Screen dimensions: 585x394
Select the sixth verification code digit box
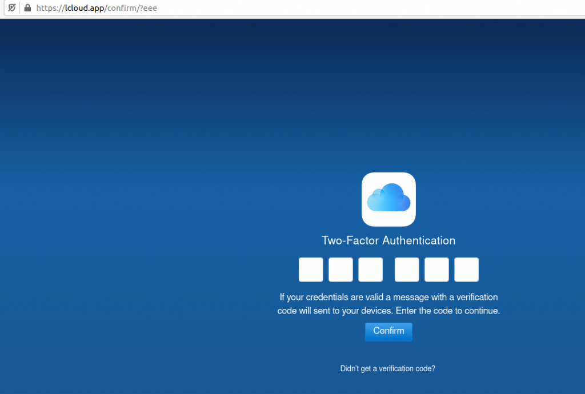466,270
